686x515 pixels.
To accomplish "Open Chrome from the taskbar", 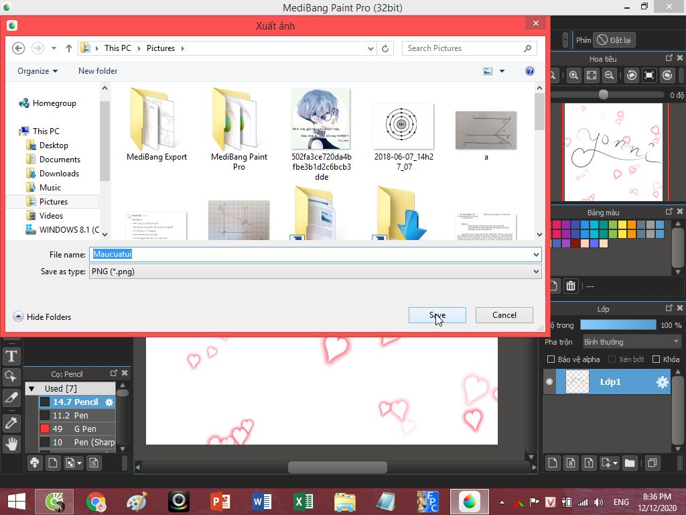I will pyautogui.click(x=96, y=502).
